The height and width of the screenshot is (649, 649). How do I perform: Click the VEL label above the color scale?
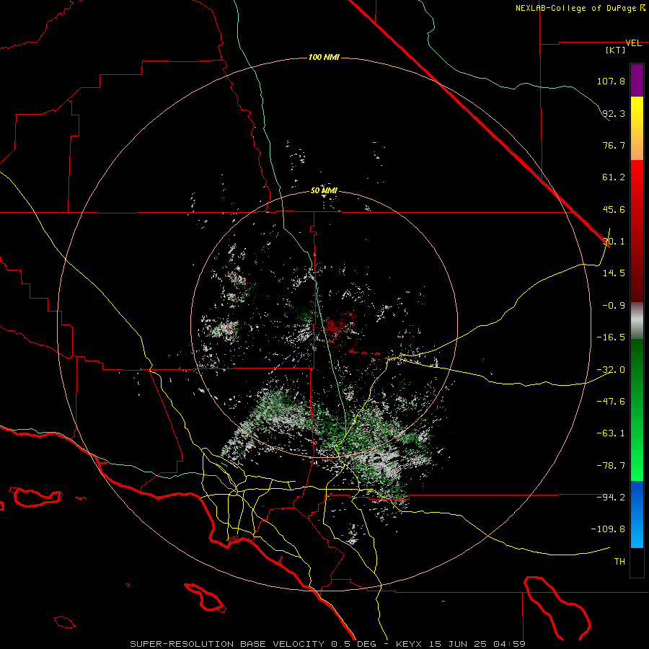tap(634, 43)
